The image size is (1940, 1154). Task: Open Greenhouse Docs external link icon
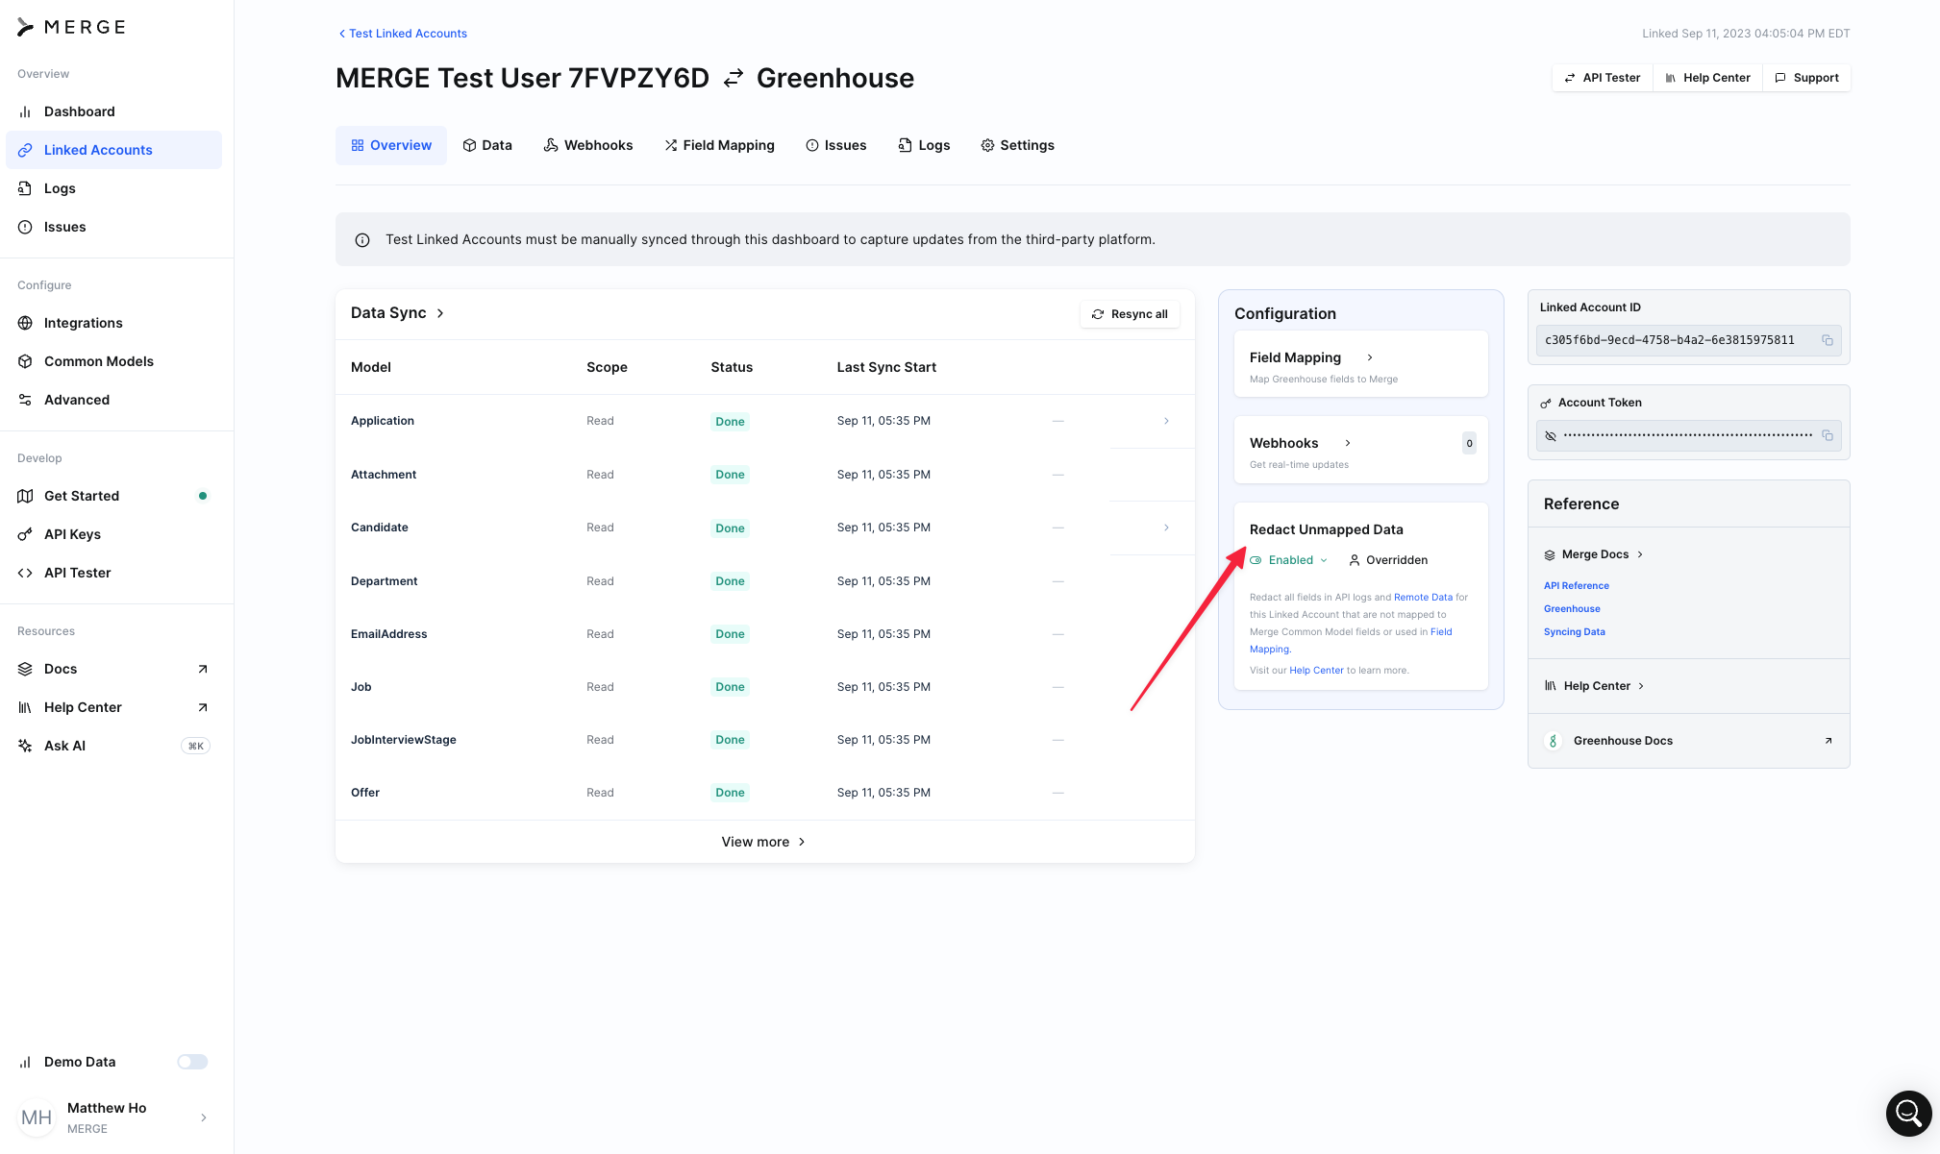(x=1828, y=741)
